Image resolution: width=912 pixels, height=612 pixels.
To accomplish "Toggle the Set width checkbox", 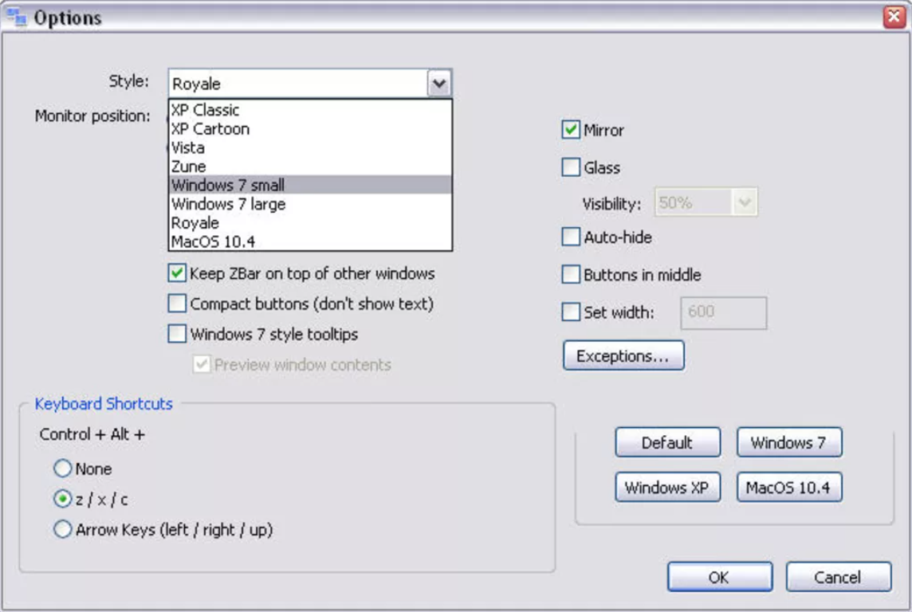I will point(571,312).
